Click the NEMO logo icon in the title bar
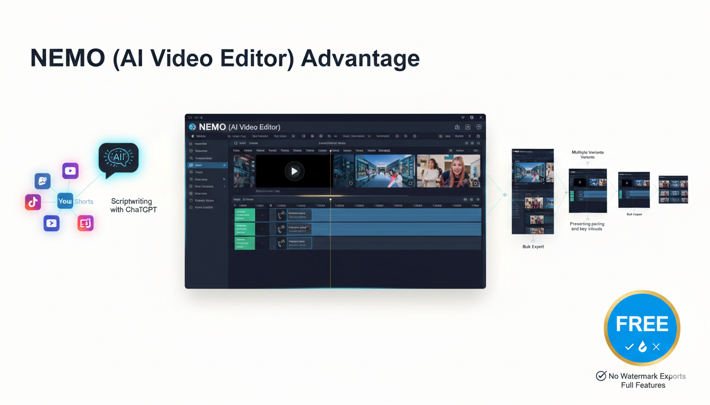 tap(192, 127)
